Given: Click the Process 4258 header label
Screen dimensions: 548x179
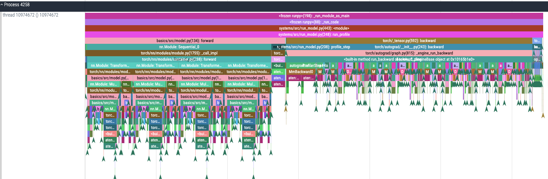Looking at the screenshot, I should click(x=17, y=5).
